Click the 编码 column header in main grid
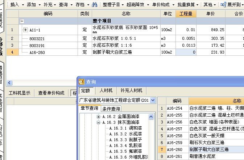This screenshot has height=160, width=244. click(48, 14)
